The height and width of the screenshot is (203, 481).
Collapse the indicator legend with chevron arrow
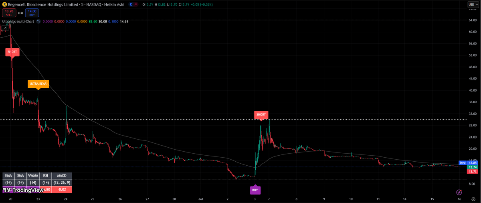click(x=6, y=28)
